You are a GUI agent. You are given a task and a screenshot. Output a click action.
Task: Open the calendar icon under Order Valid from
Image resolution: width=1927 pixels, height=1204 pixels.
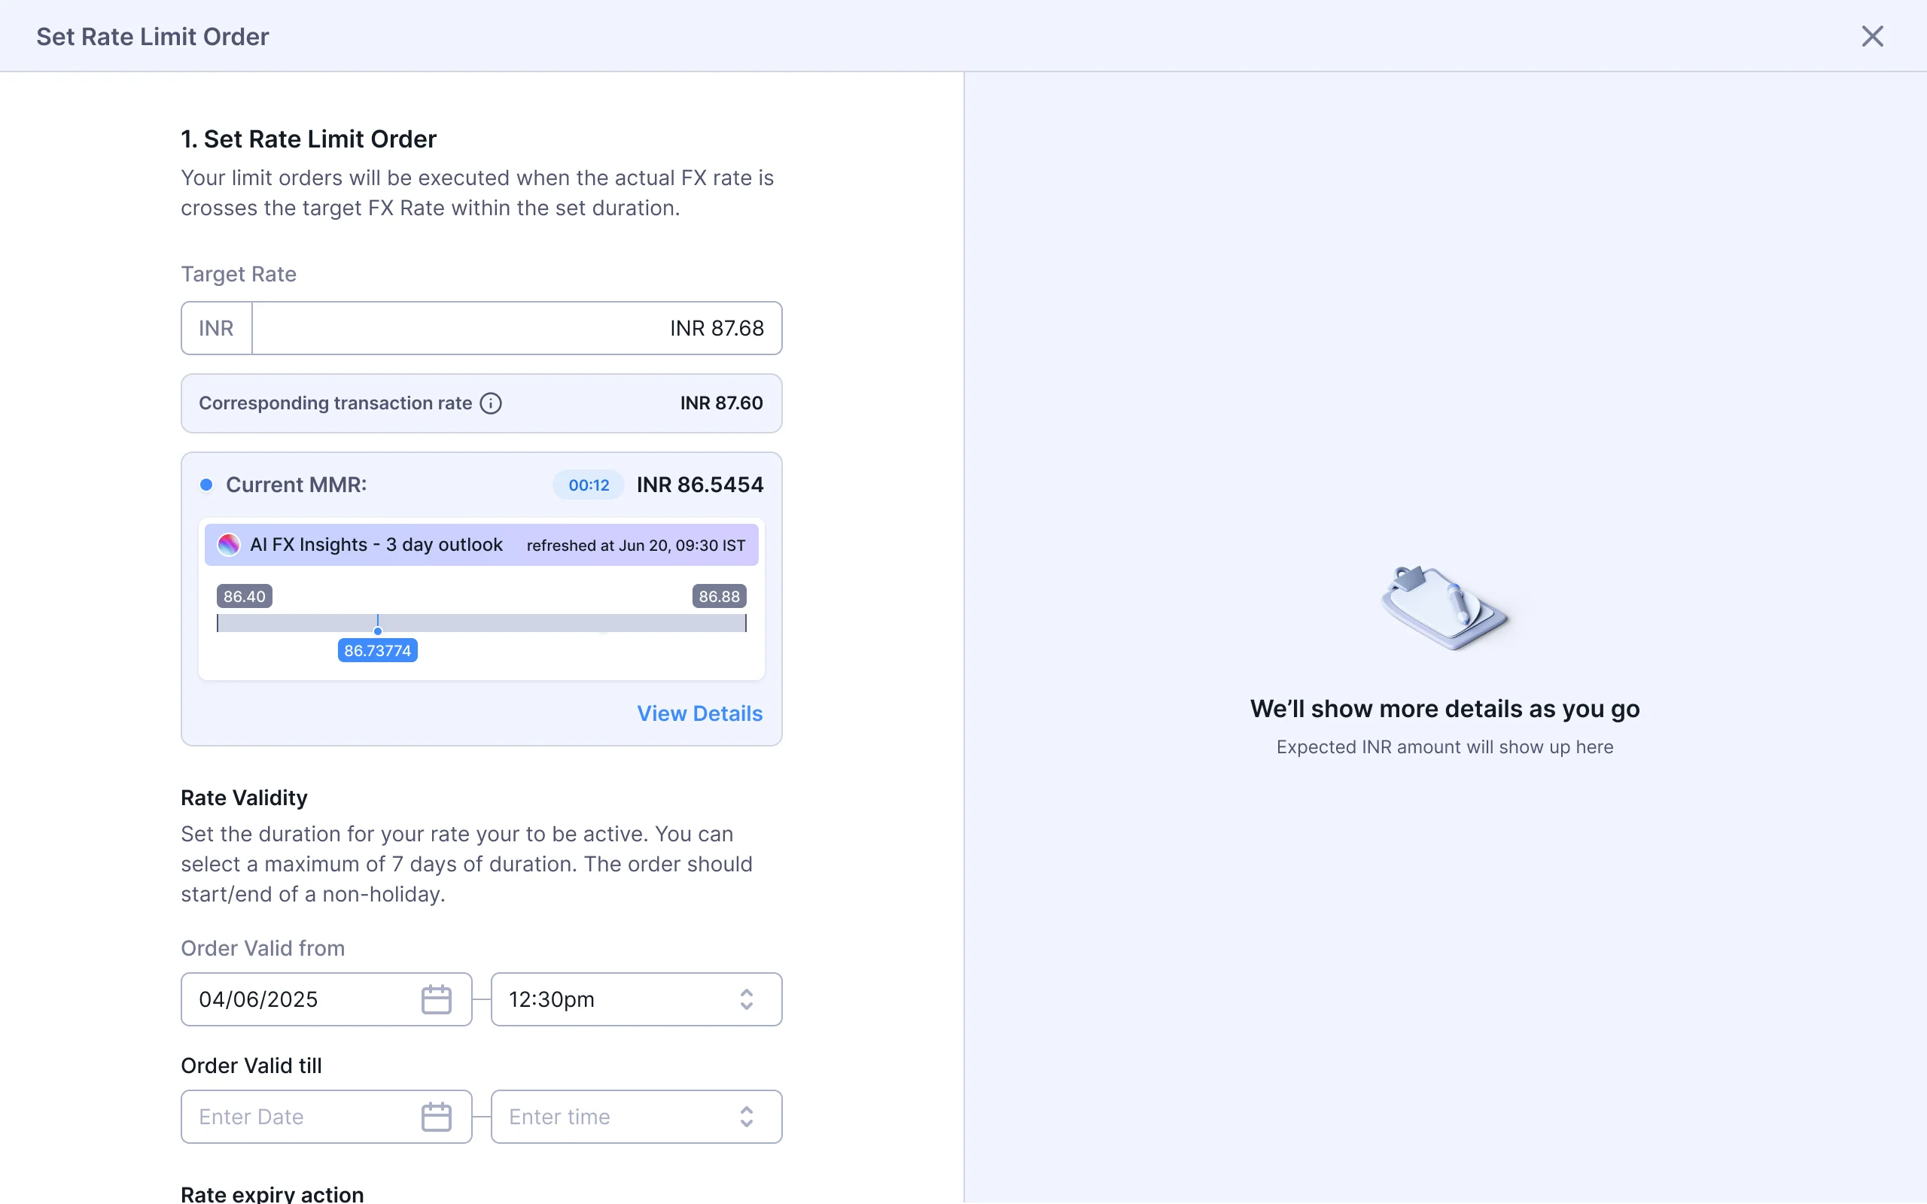point(437,999)
